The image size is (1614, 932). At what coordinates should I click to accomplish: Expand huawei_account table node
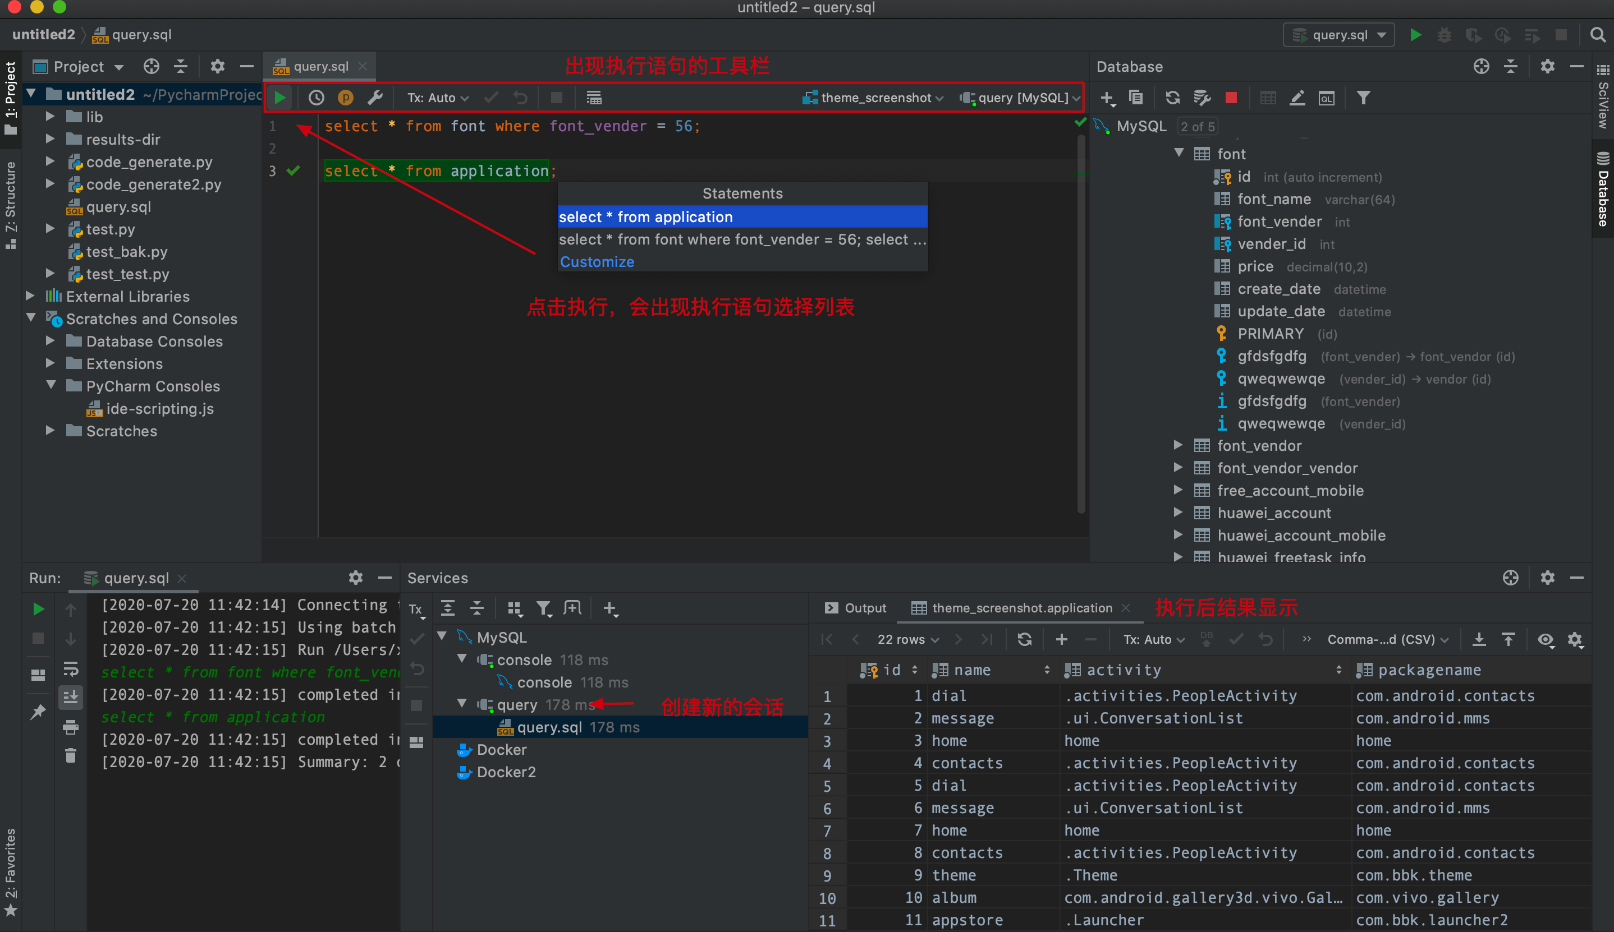coord(1177,512)
